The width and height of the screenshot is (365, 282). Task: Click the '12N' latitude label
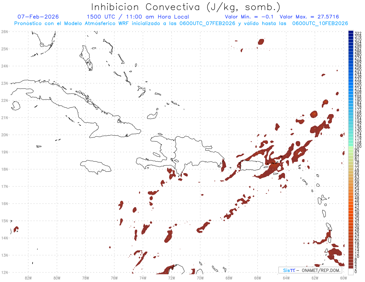4,272
